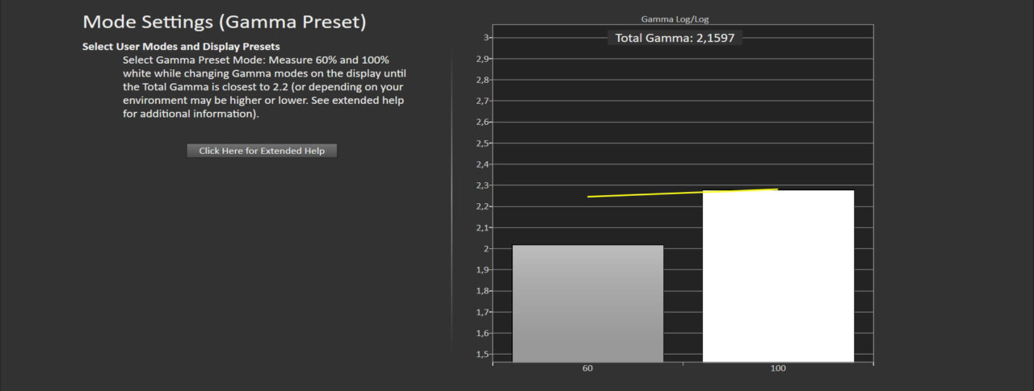Click the 2,5 tick label on y-axis
This screenshot has height=391, width=1034.
(482, 144)
